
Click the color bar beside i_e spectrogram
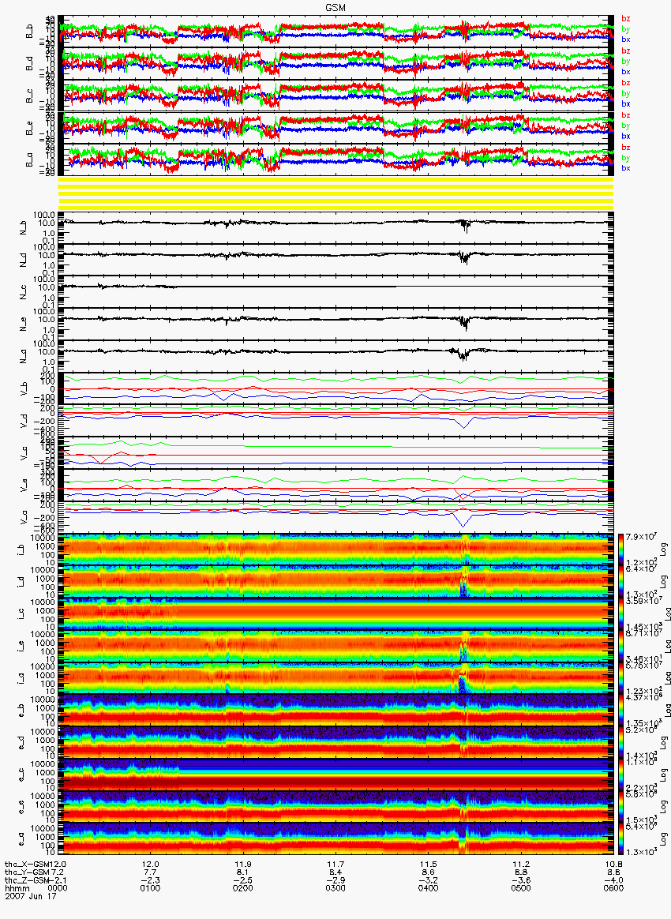[x=622, y=647]
